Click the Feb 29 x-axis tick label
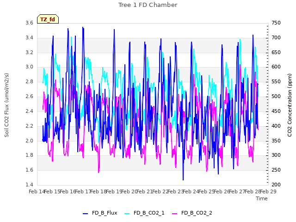This screenshot has height=222, width=296. click(268, 191)
